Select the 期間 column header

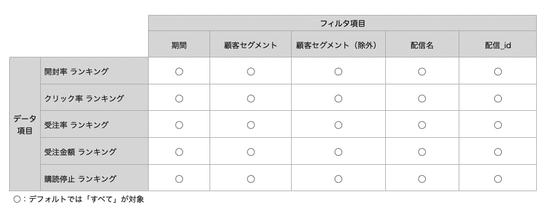click(179, 44)
